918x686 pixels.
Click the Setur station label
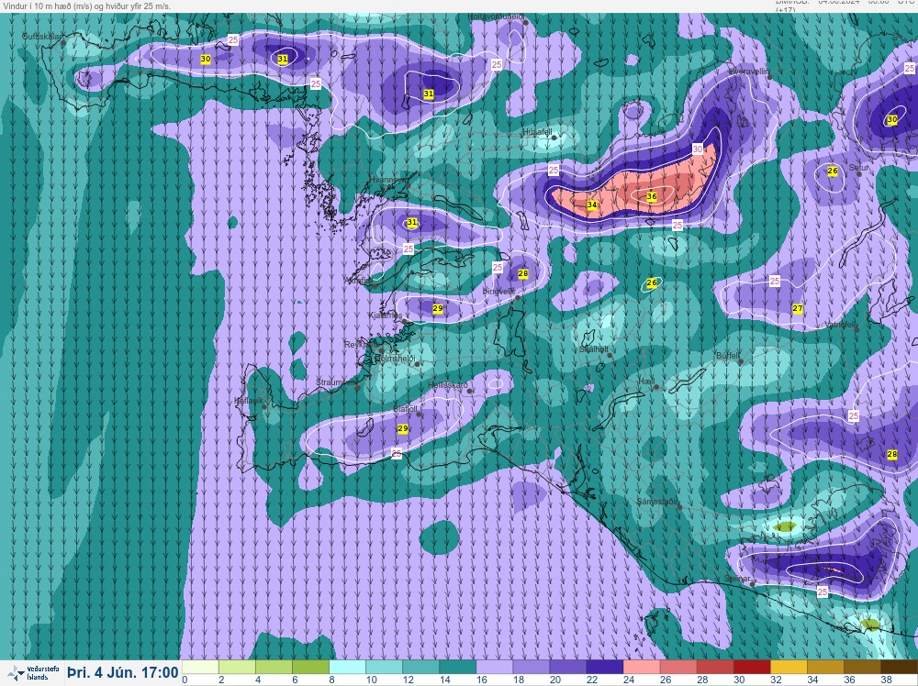pos(859,168)
